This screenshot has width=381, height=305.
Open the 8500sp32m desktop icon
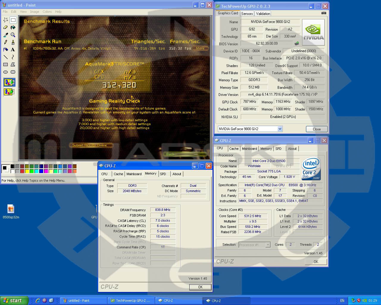[11, 211]
